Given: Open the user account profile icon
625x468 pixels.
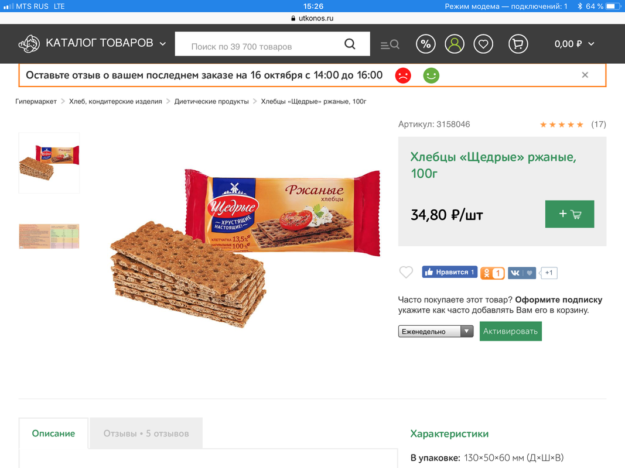Looking at the screenshot, I should tap(455, 44).
